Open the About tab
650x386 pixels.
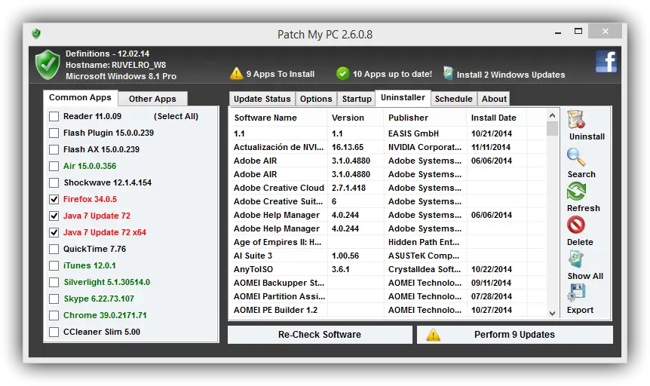click(x=494, y=99)
